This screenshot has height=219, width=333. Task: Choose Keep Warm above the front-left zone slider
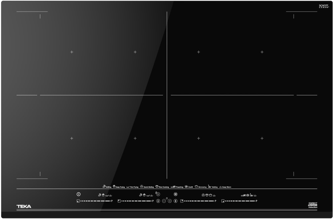pos(111,195)
